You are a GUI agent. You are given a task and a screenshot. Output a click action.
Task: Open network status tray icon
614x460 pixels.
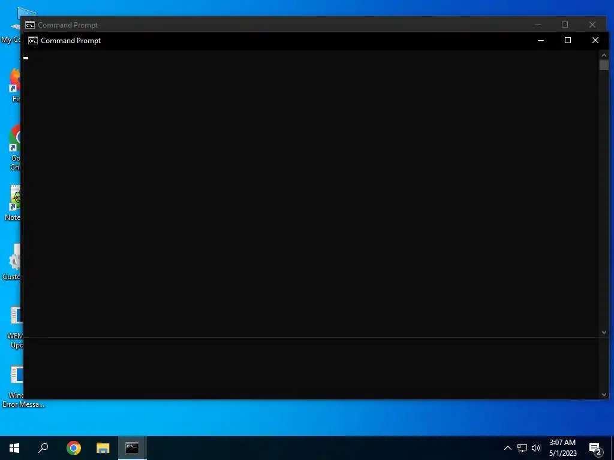coord(522,448)
